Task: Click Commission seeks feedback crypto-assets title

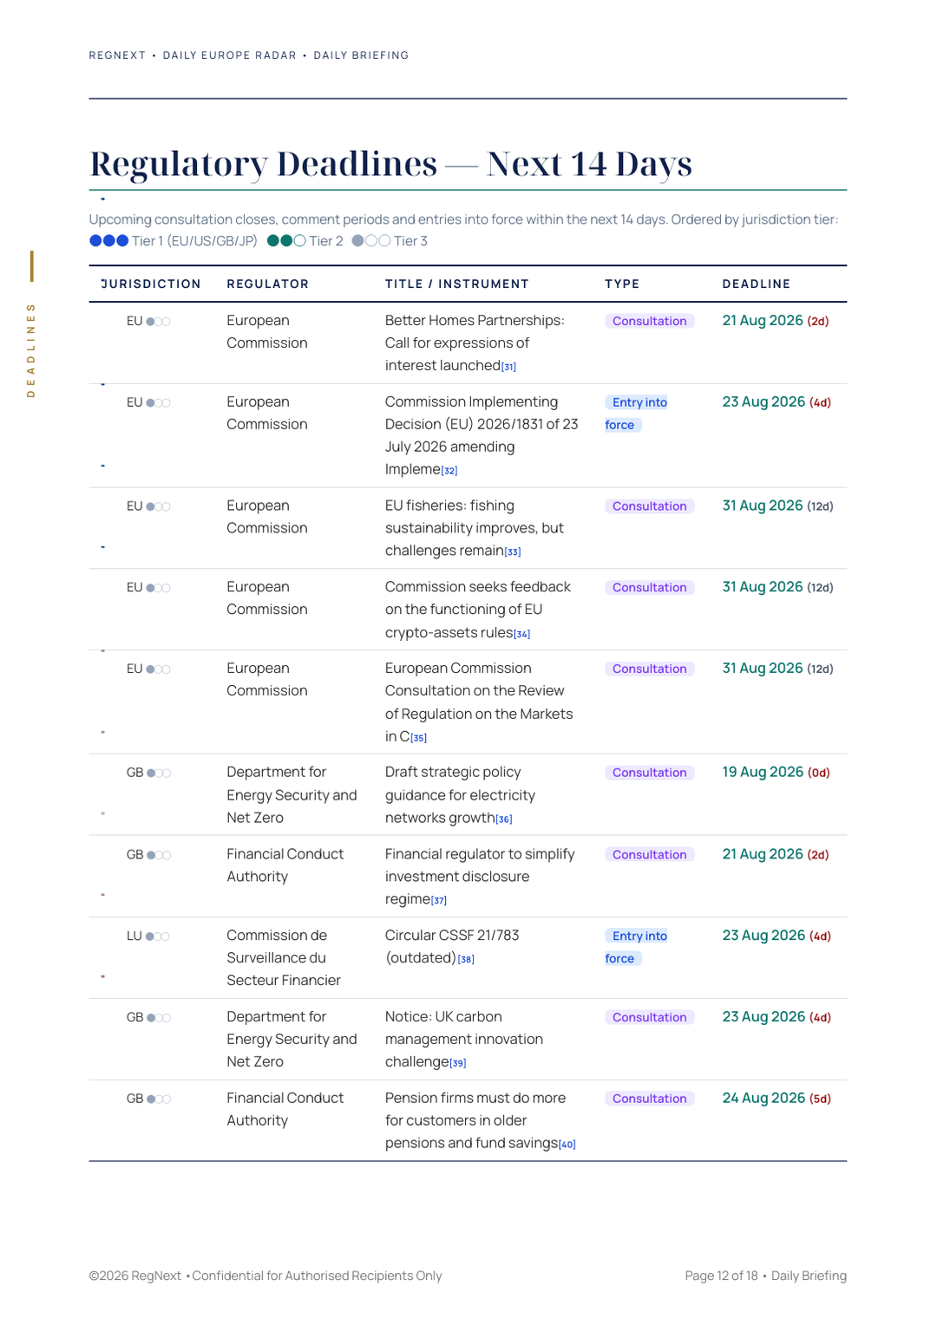Action: (478, 610)
